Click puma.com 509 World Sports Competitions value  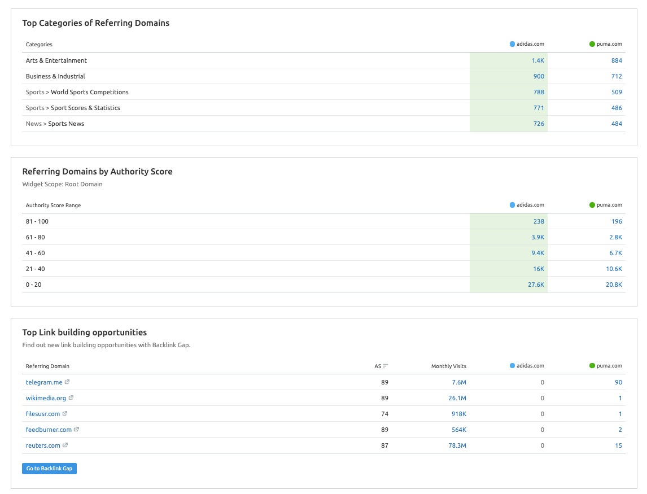[x=617, y=92]
